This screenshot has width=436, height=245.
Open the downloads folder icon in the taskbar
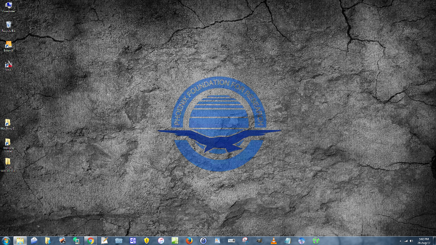[x=48, y=241]
